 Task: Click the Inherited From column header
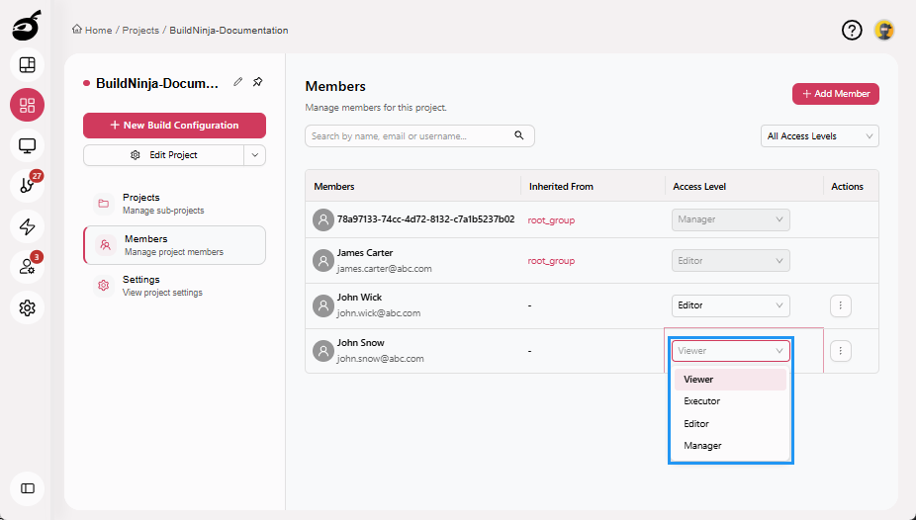[561, 187]
